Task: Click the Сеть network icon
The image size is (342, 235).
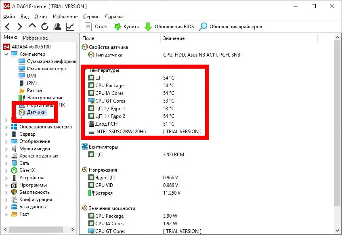Action: pyautogui.click(x=14, y=163)
